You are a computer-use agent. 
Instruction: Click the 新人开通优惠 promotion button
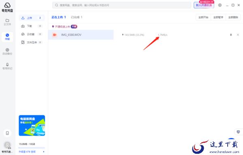[204, 5]
